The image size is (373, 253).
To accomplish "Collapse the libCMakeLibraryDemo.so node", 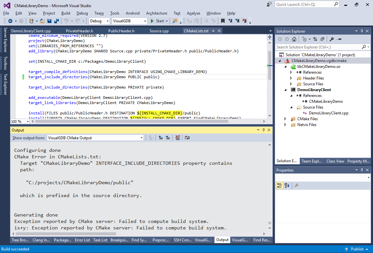I will (285, 67).
